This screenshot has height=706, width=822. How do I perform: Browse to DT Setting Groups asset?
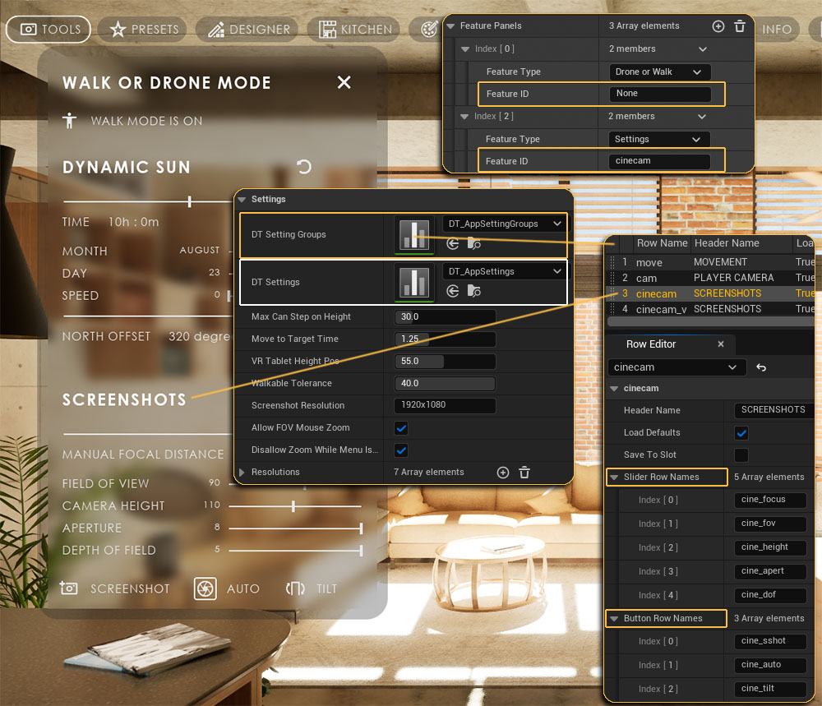click(473, 243)
